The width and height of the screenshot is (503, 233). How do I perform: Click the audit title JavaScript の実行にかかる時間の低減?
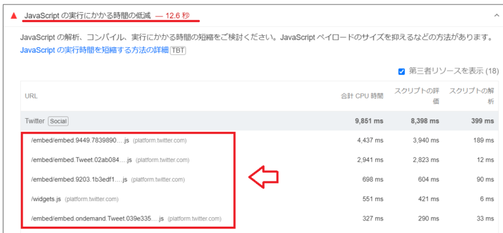87,16
